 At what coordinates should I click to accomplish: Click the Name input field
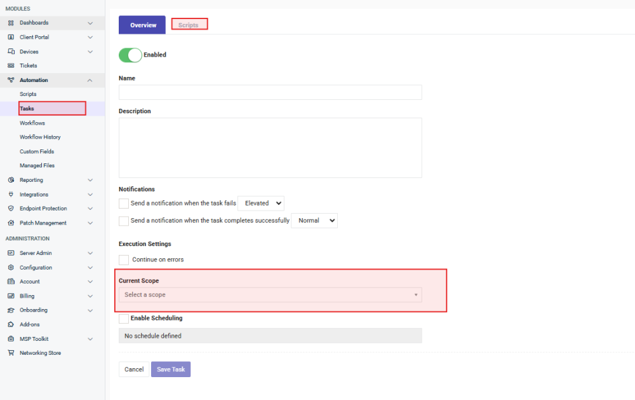(270, 92)
